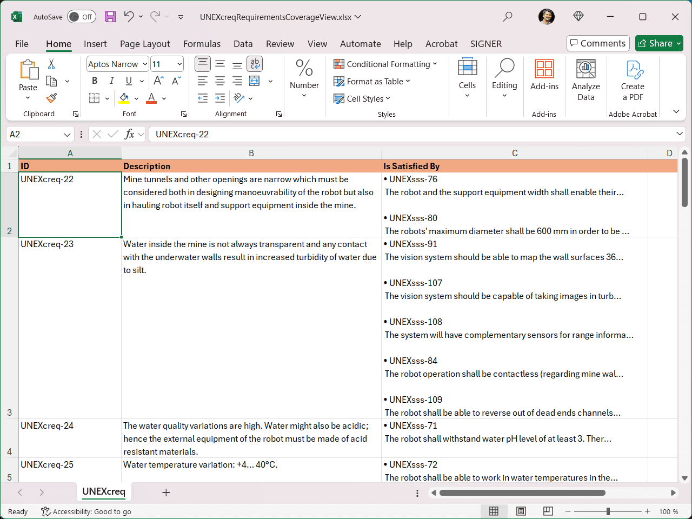The width and height of the screenshot is (692, 519).
Task: Toggle Top Align
Action: tap(203, 64)
